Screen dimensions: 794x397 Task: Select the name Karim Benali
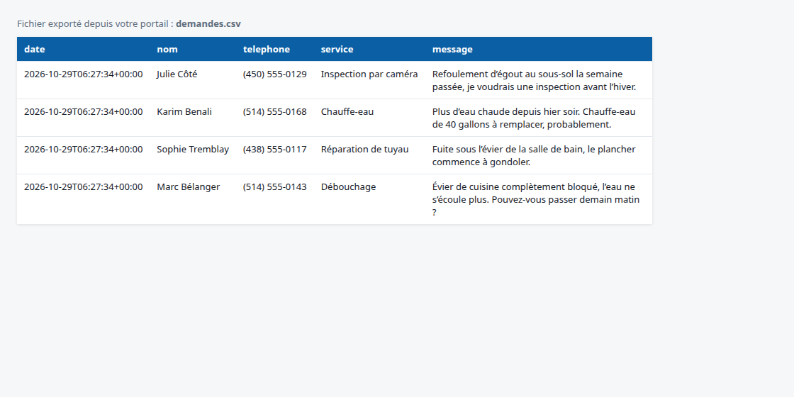point(184,112)
